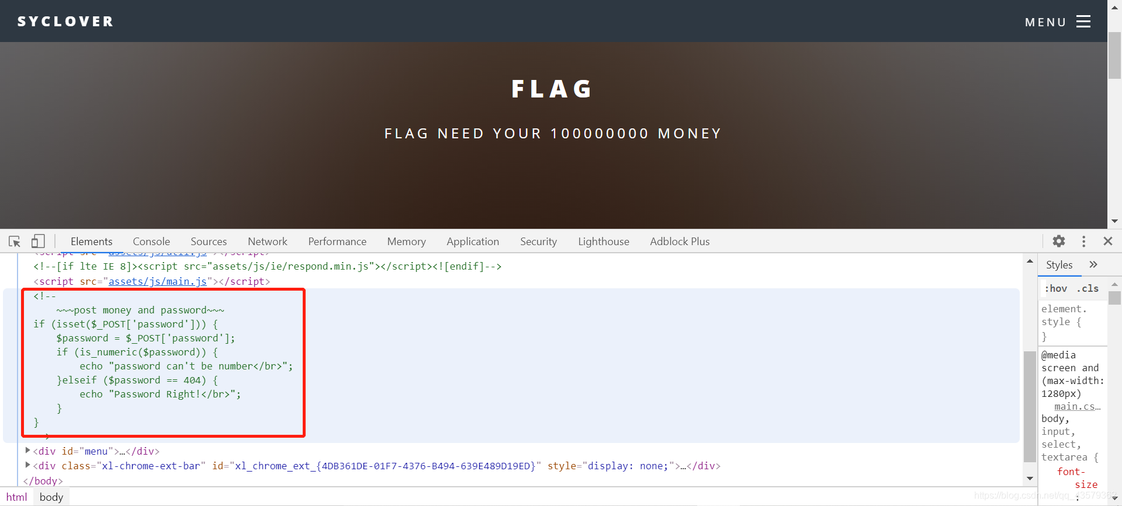Open the Lighthouse tab

tap(604, 241)
